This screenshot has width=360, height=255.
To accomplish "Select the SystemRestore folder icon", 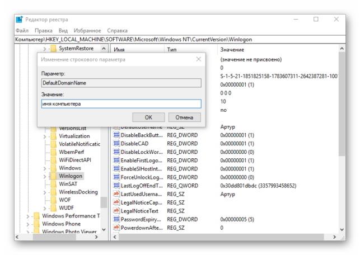I will pos(54,49).
